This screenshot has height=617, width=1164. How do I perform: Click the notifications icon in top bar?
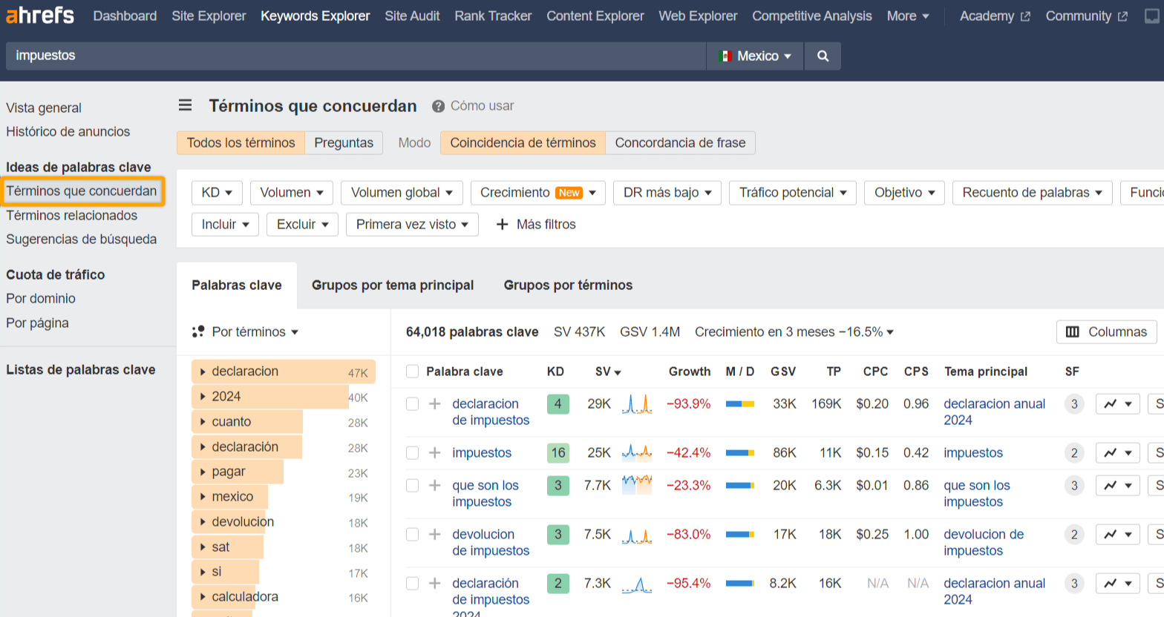pos(1152,16)
